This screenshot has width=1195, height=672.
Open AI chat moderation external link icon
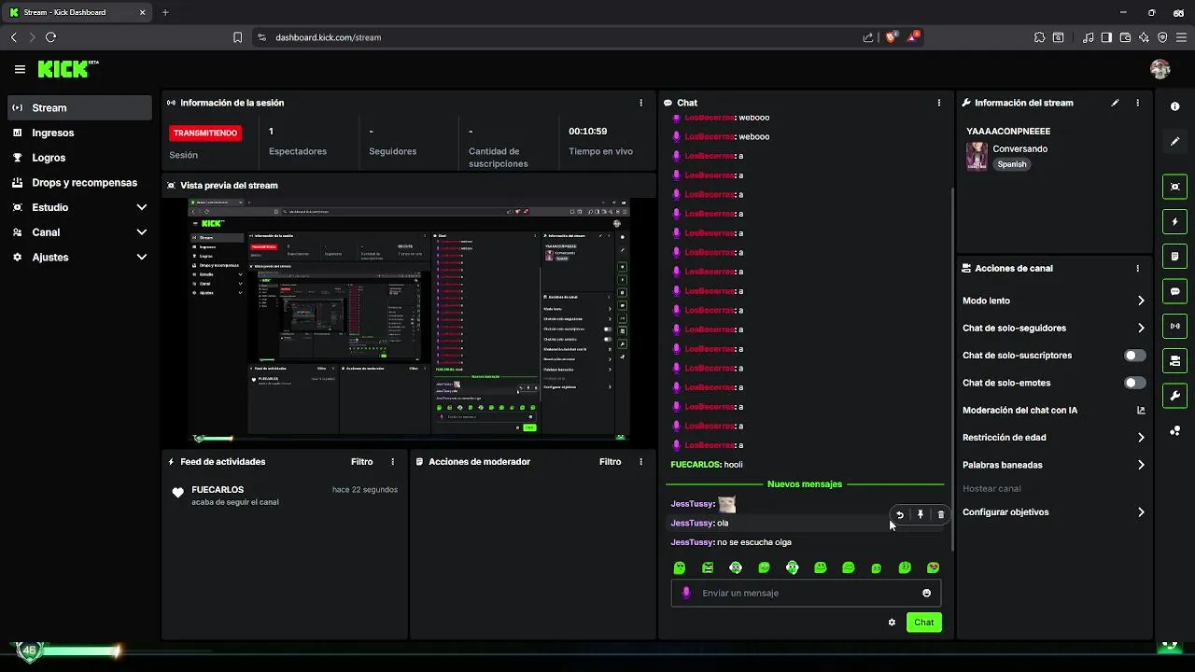coord(1141,410)
